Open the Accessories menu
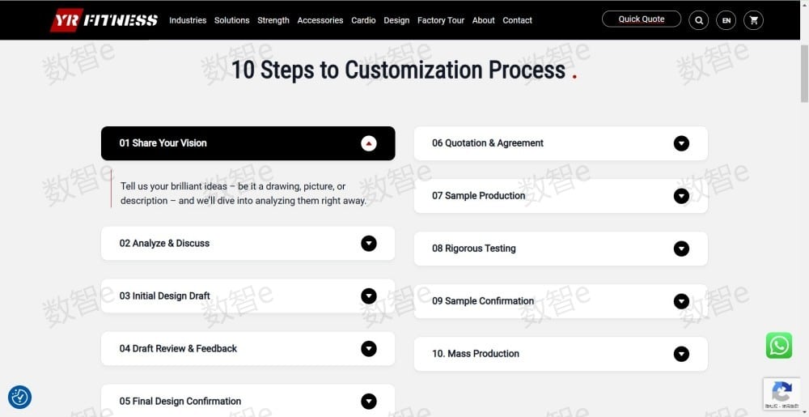Screen dimensions: 809x417 [x=320, y=20]
